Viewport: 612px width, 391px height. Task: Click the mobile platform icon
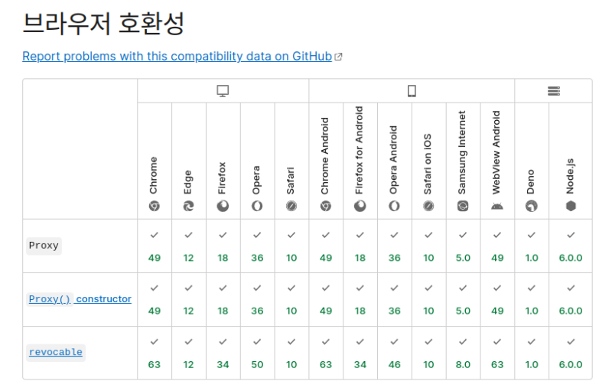(412, 91)
